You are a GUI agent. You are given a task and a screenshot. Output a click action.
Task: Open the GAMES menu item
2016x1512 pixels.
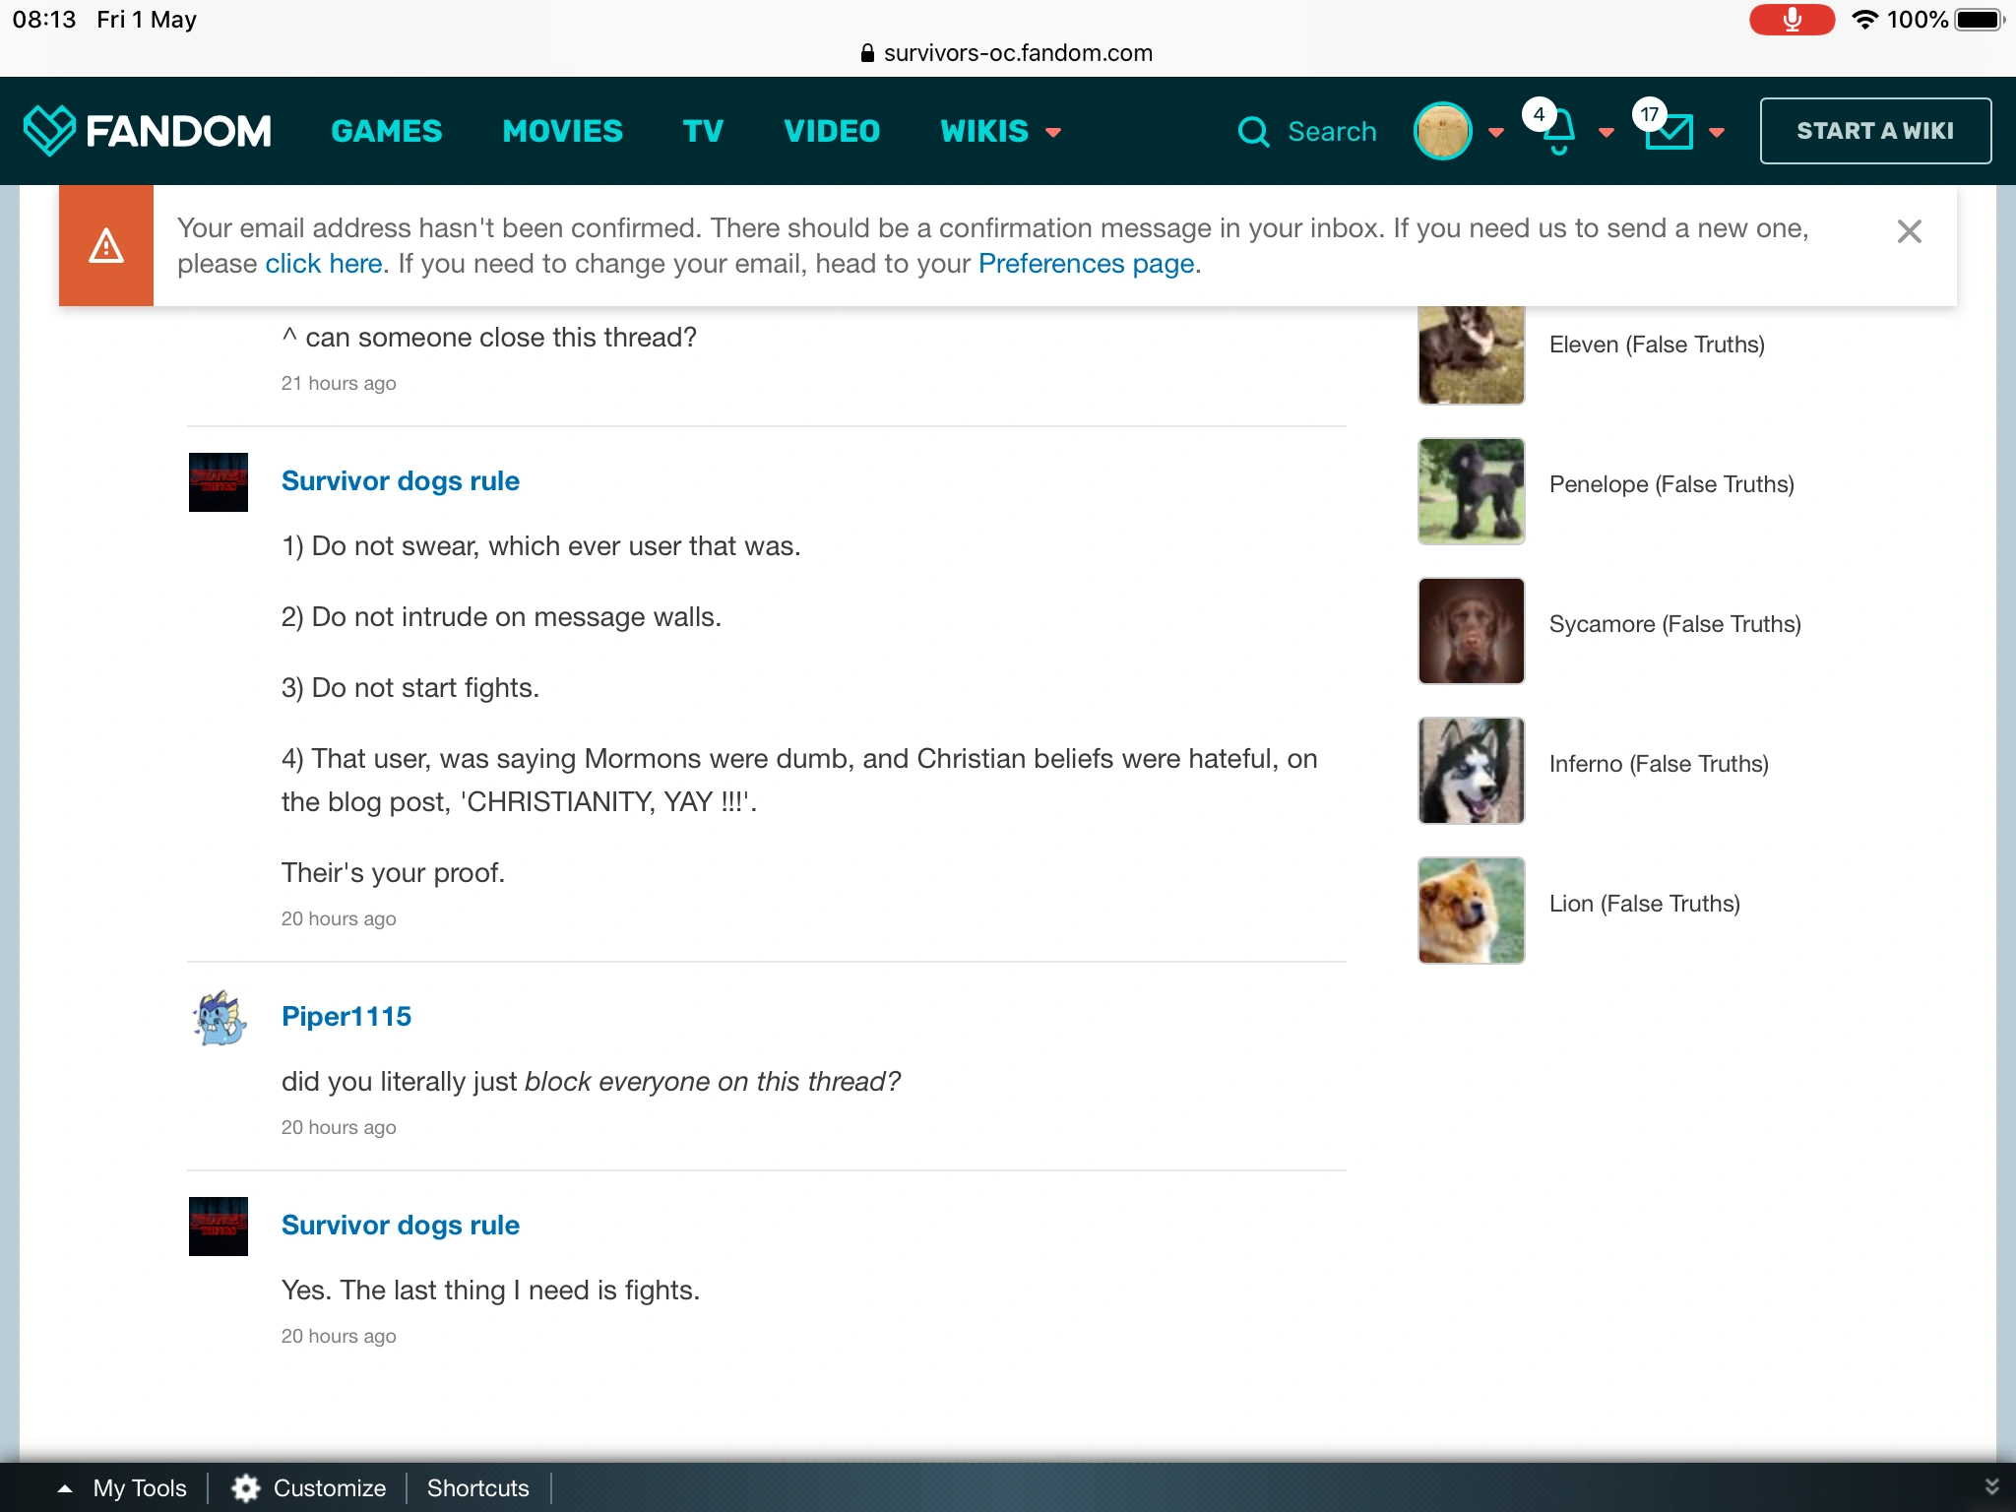point(387,131)
